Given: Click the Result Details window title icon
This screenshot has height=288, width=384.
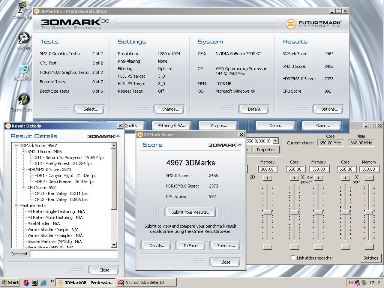Looking at the screenshot, I should [8, 126].
